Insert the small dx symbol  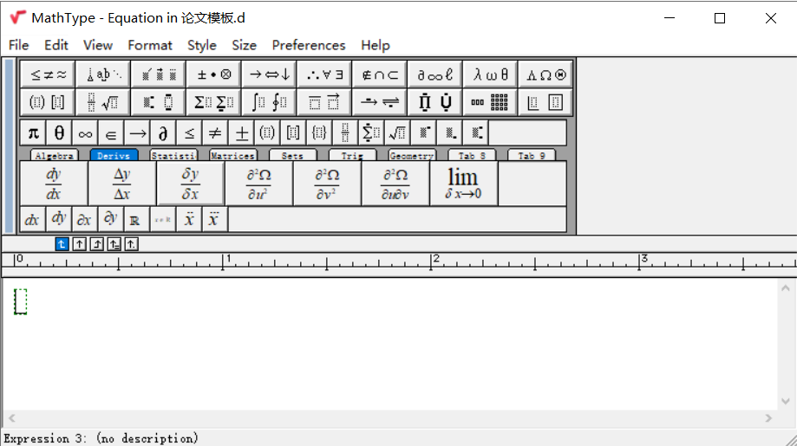[x=33, y=219]
